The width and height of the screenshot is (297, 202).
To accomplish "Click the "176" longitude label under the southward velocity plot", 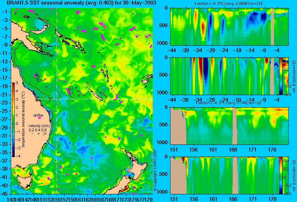I will 273,199.
